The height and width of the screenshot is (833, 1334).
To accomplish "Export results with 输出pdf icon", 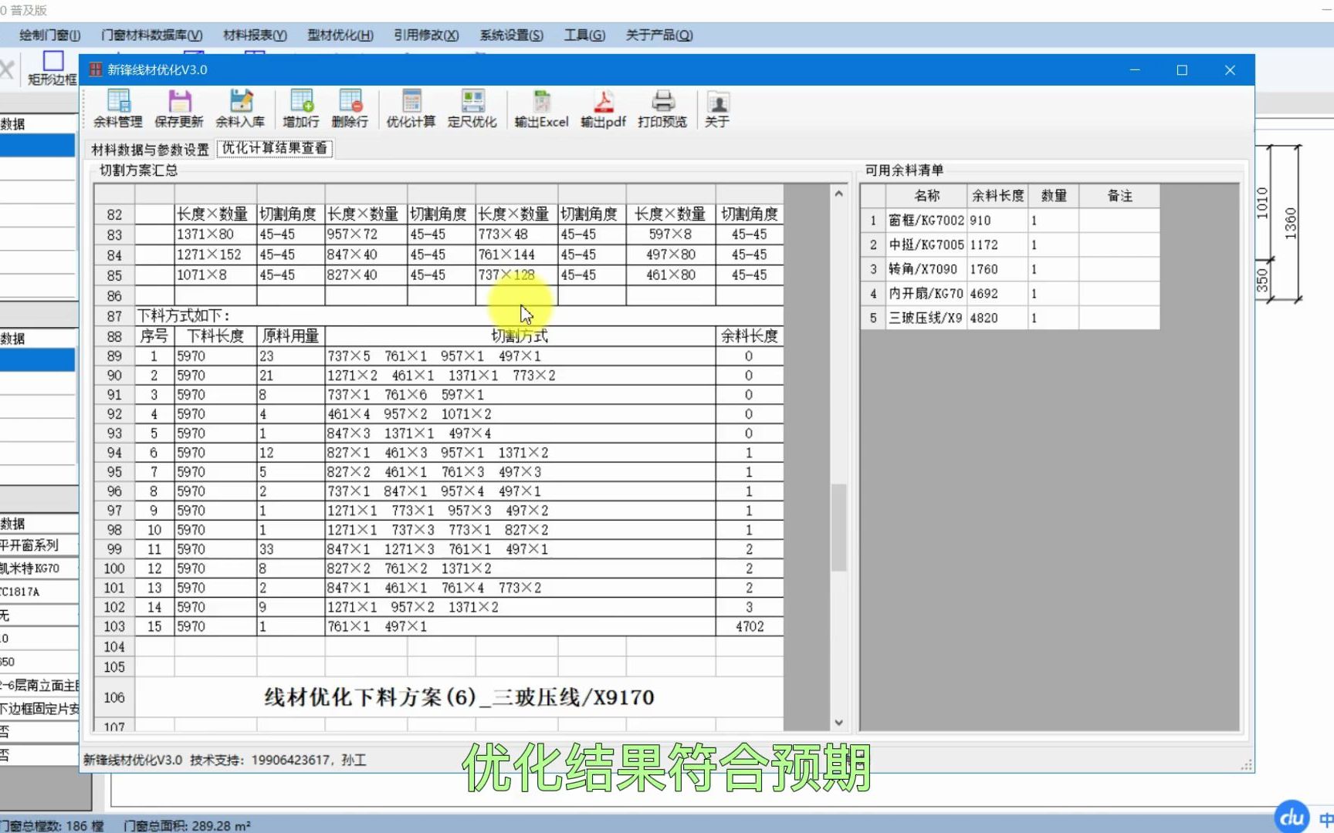I will (603, 108).
